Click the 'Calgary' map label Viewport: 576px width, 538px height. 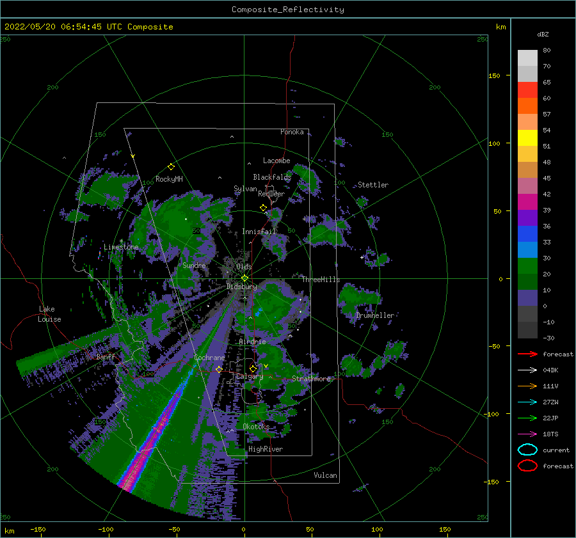coord(250,376)
